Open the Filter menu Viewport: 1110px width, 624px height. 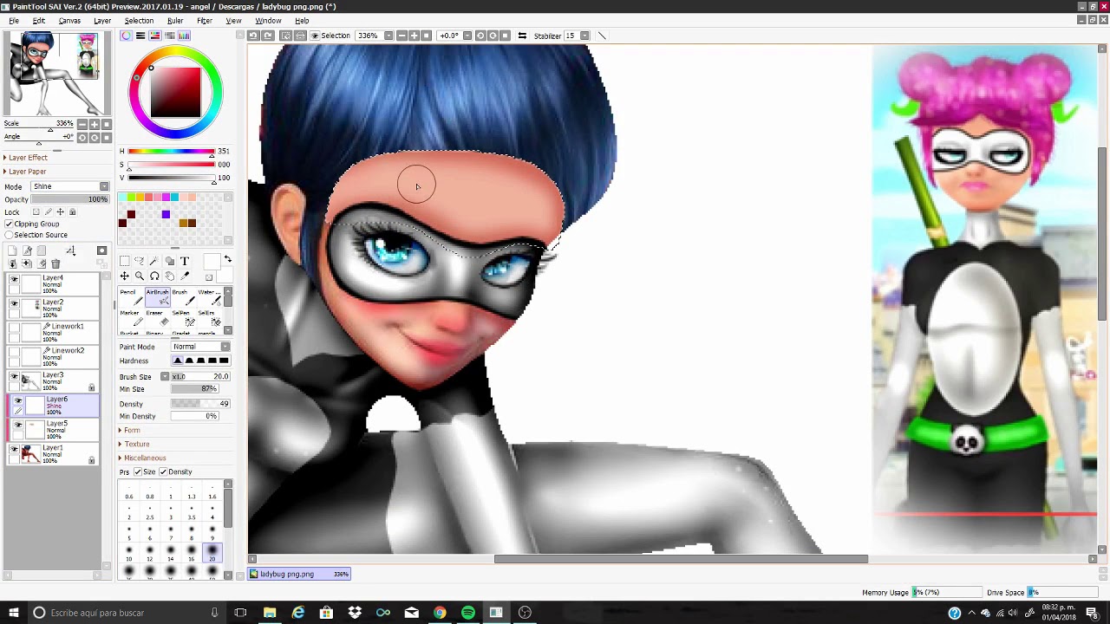[x=205, y=21]
